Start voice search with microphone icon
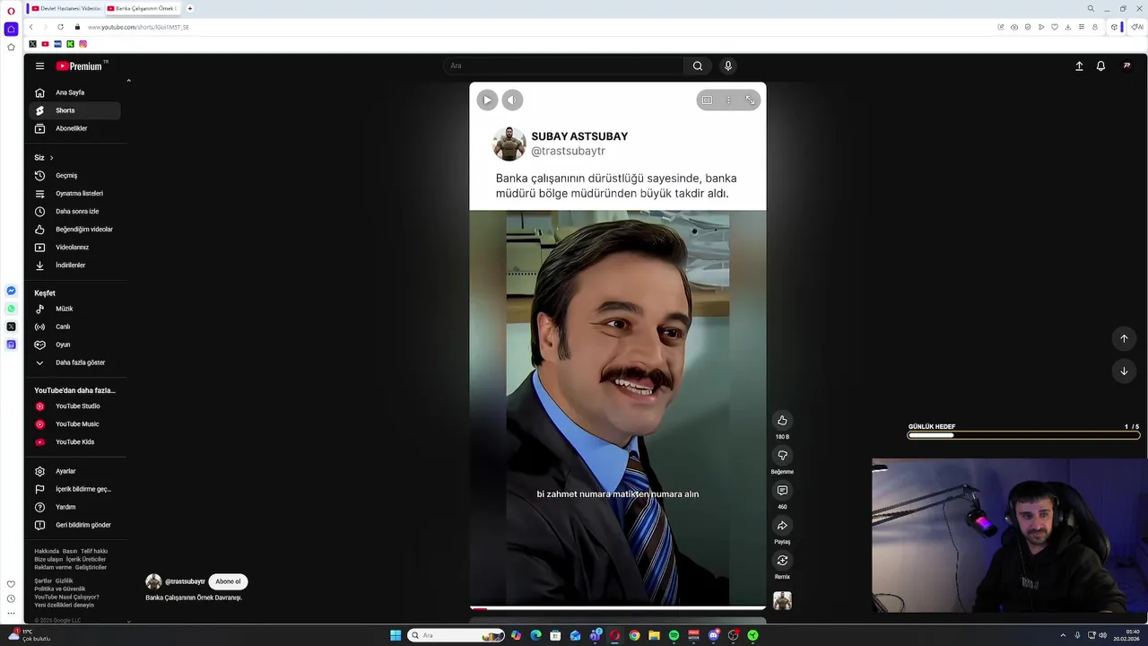Viewport: 1148px width, 646px height. 728,65
